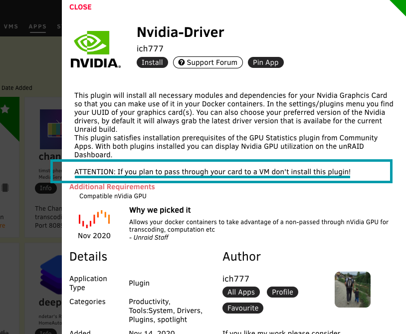
Task: Click the chip icon at the left edge
Action: point(5,188)
